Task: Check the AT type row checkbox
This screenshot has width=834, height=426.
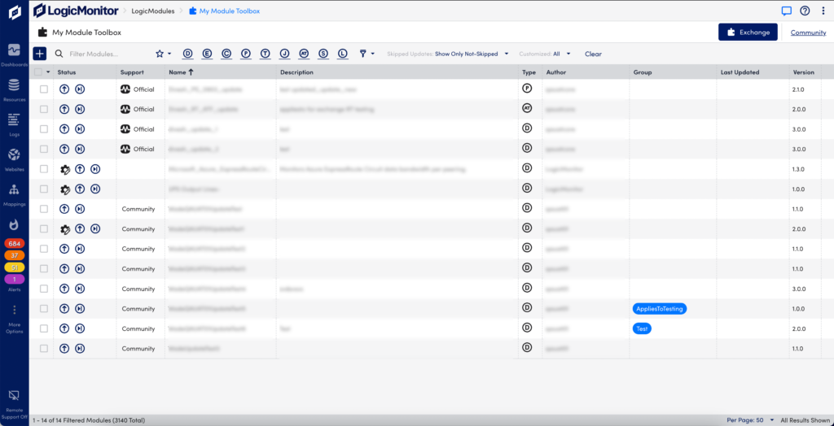Action: pyautogui.click(x=44, y=109)
